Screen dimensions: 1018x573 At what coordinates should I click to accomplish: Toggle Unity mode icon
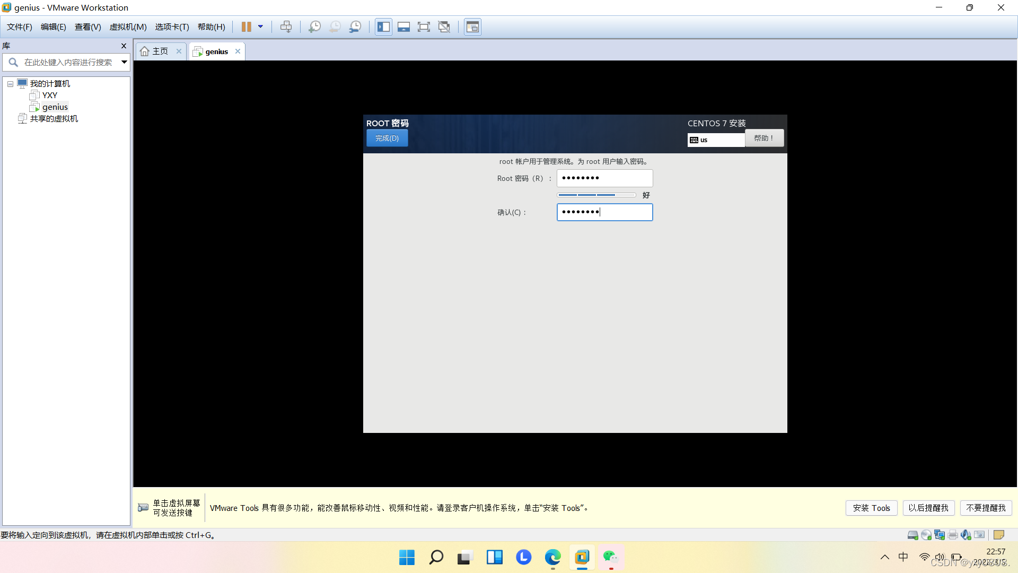pos(444,27)
